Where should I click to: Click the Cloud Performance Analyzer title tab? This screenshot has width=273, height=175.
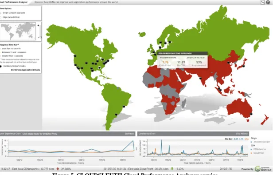point(14,2)
